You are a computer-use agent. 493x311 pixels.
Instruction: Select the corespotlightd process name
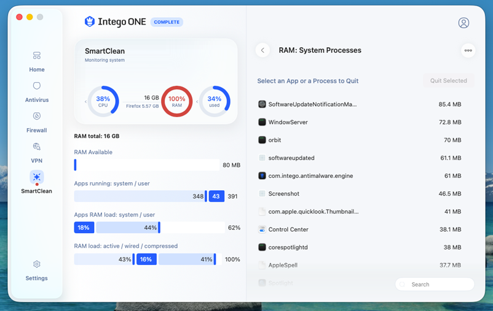(288, 247)
